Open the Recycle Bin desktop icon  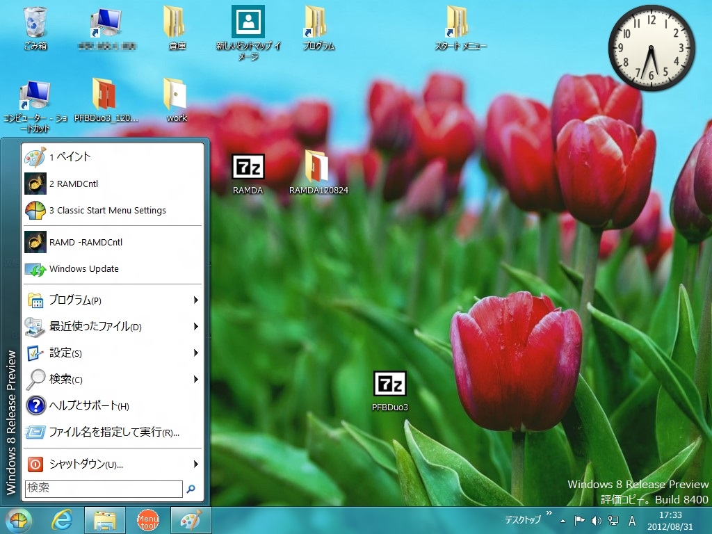point(35,24)
